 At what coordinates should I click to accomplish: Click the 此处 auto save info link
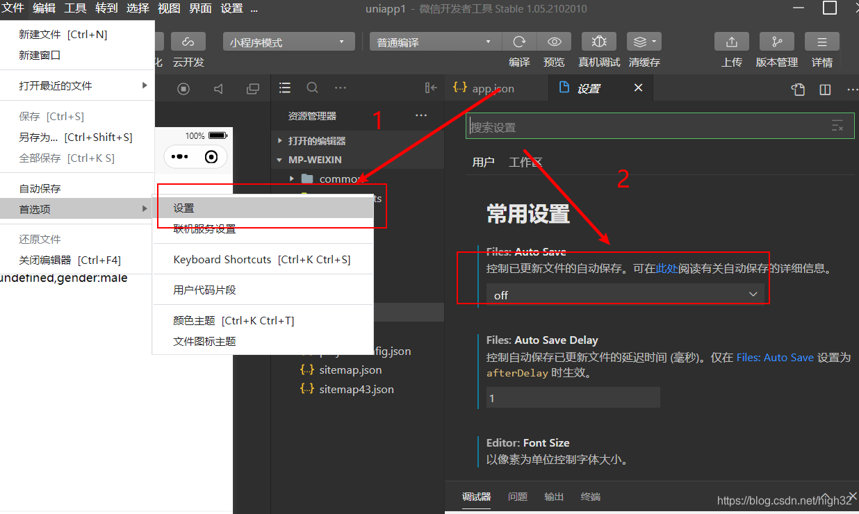[x=666, y=268]
